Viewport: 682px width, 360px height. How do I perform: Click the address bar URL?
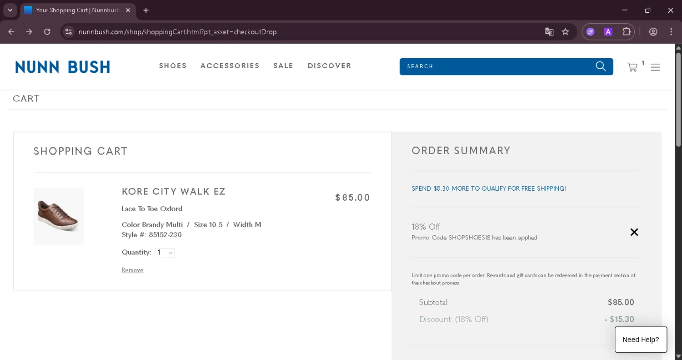click(x=178, y=32)
